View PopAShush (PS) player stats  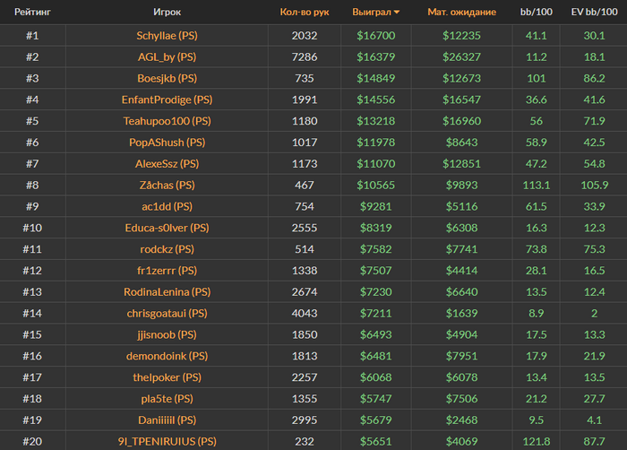(167, 143)
